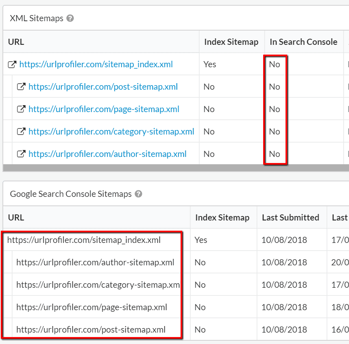The image size is (349, 344).
Task: Click external link icon for post-sitemap.xml
Action: pos(22,87)
